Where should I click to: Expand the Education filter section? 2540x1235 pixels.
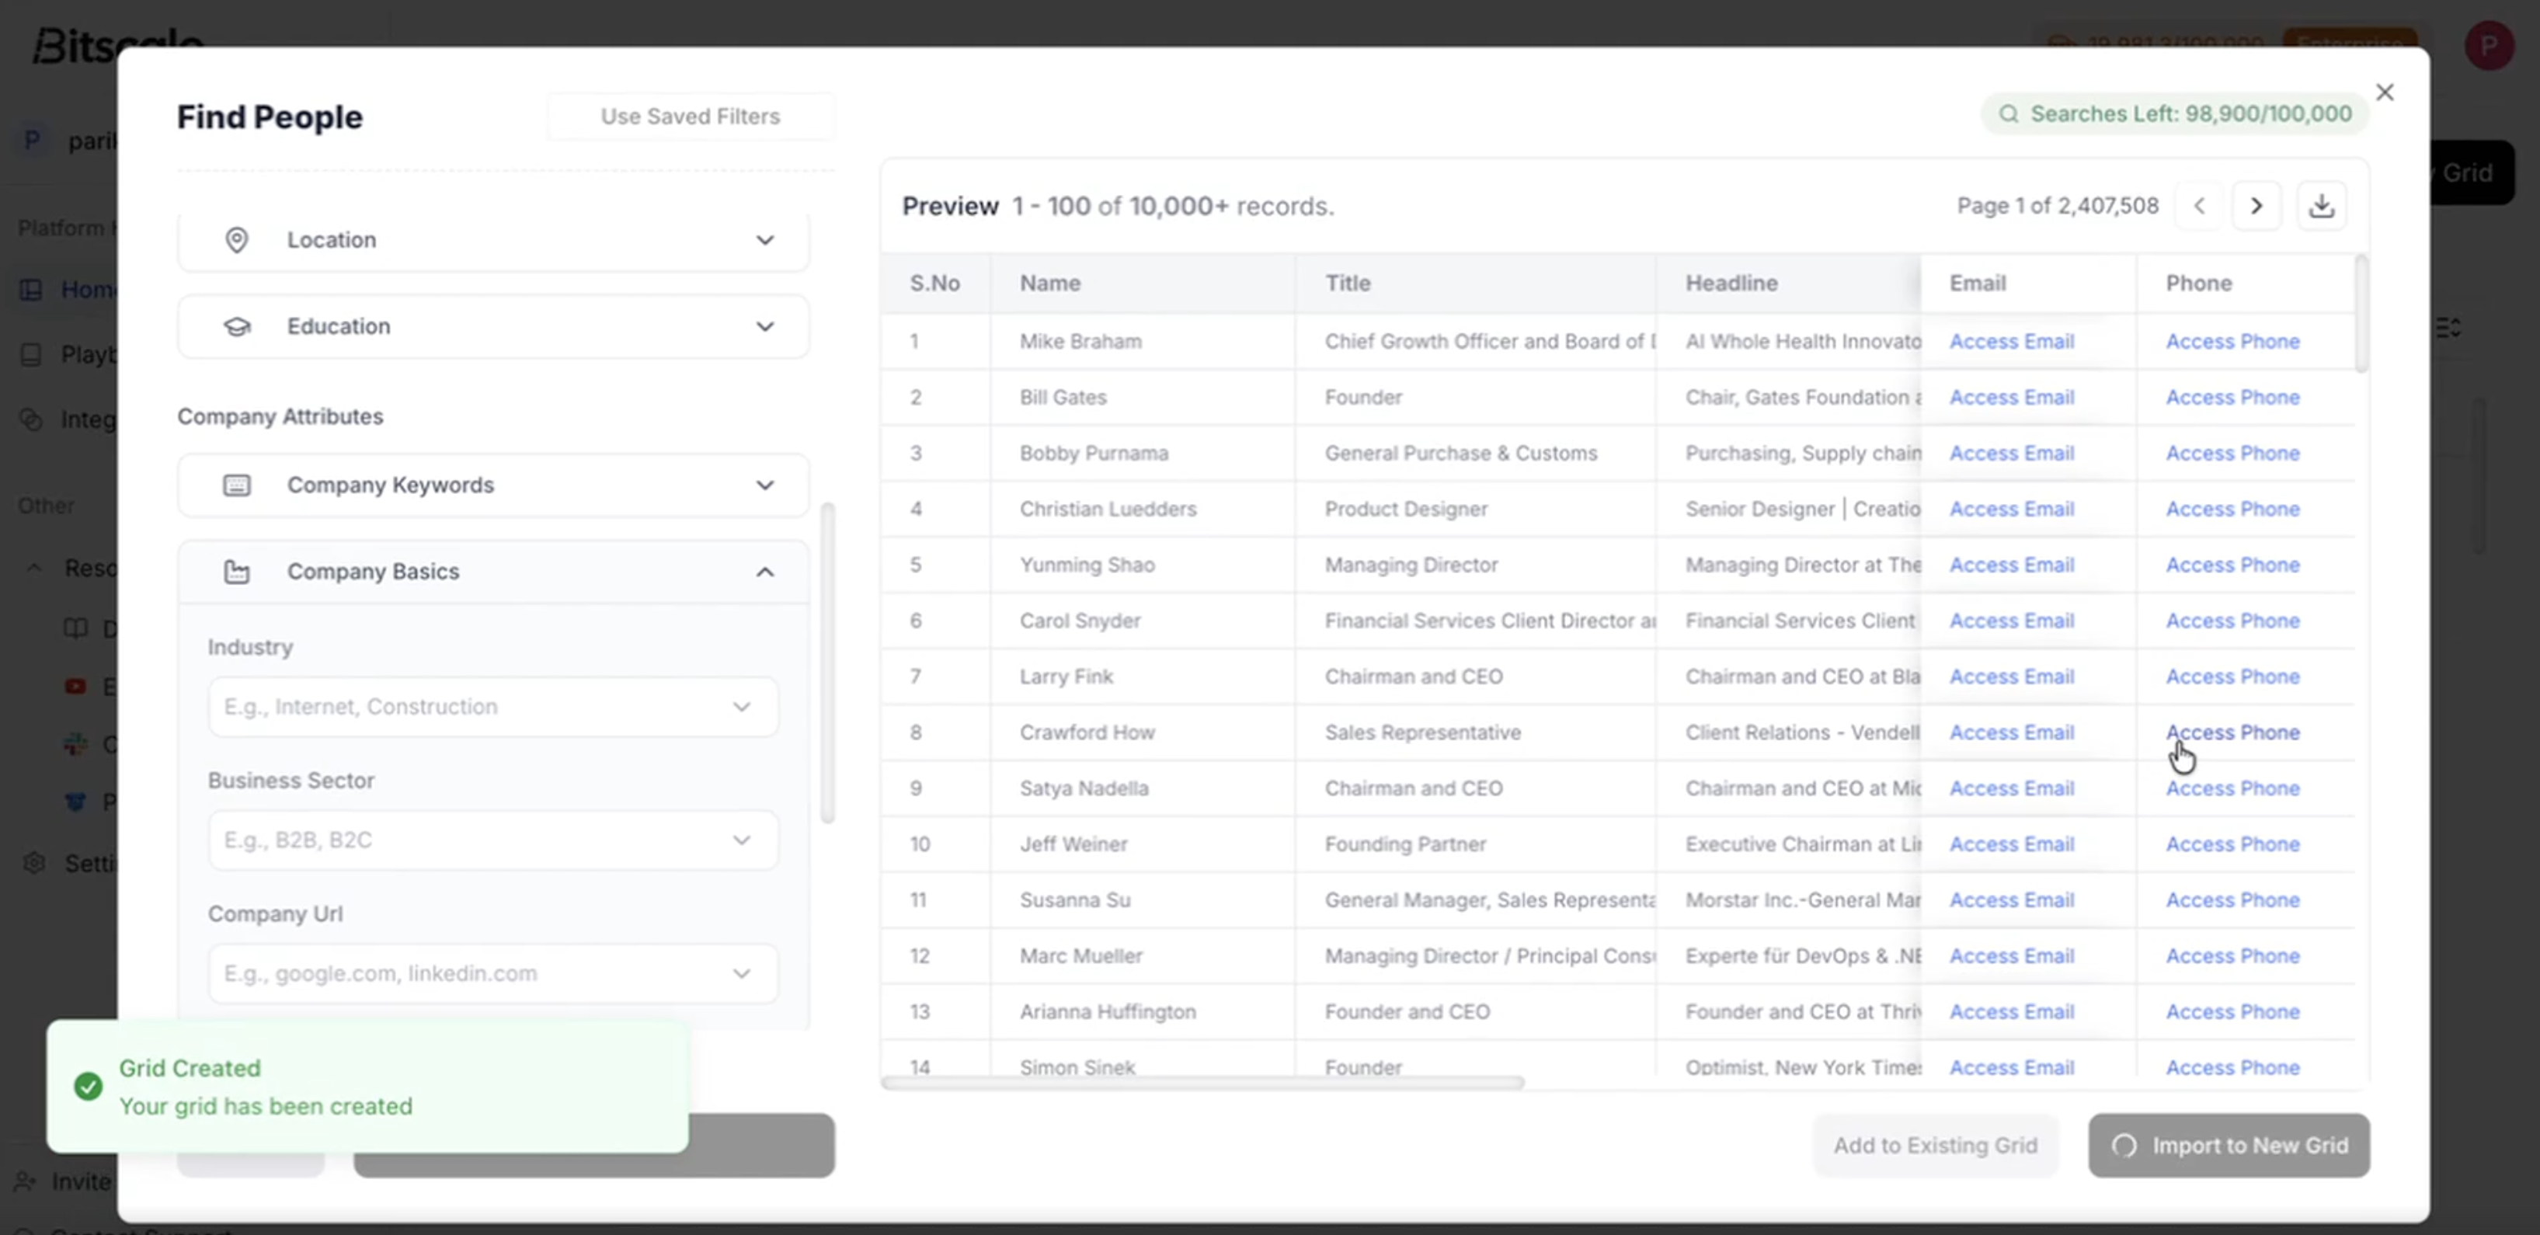764,326
